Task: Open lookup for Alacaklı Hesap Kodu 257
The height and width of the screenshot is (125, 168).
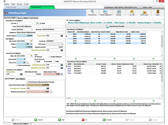Action: pos(62,68)
